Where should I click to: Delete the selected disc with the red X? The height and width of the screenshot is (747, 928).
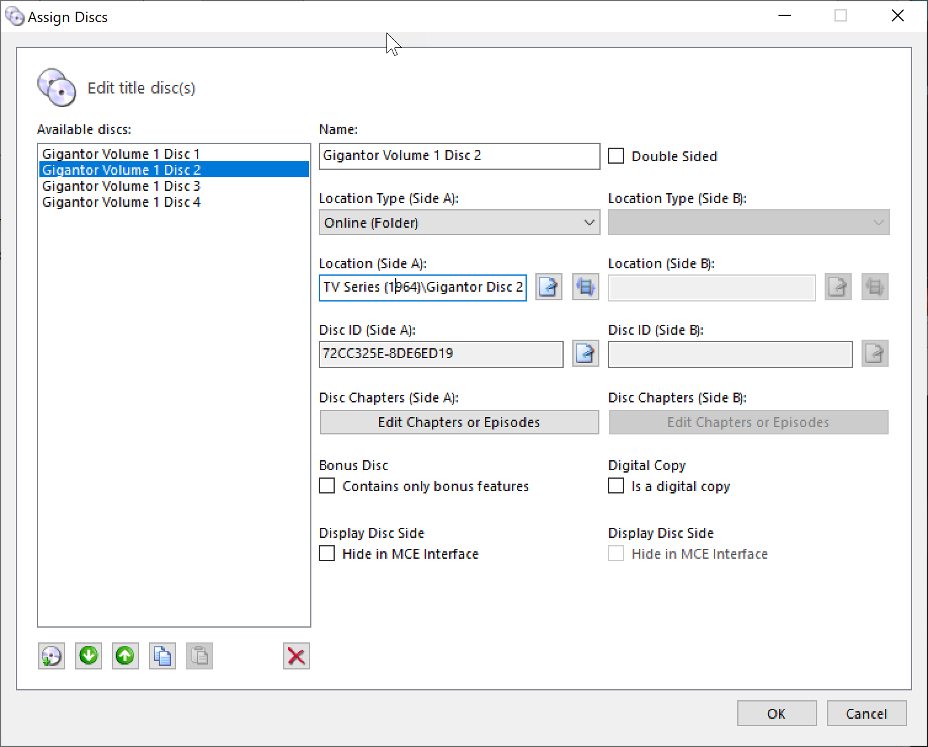pyautogui.click(x=297, y=656)
